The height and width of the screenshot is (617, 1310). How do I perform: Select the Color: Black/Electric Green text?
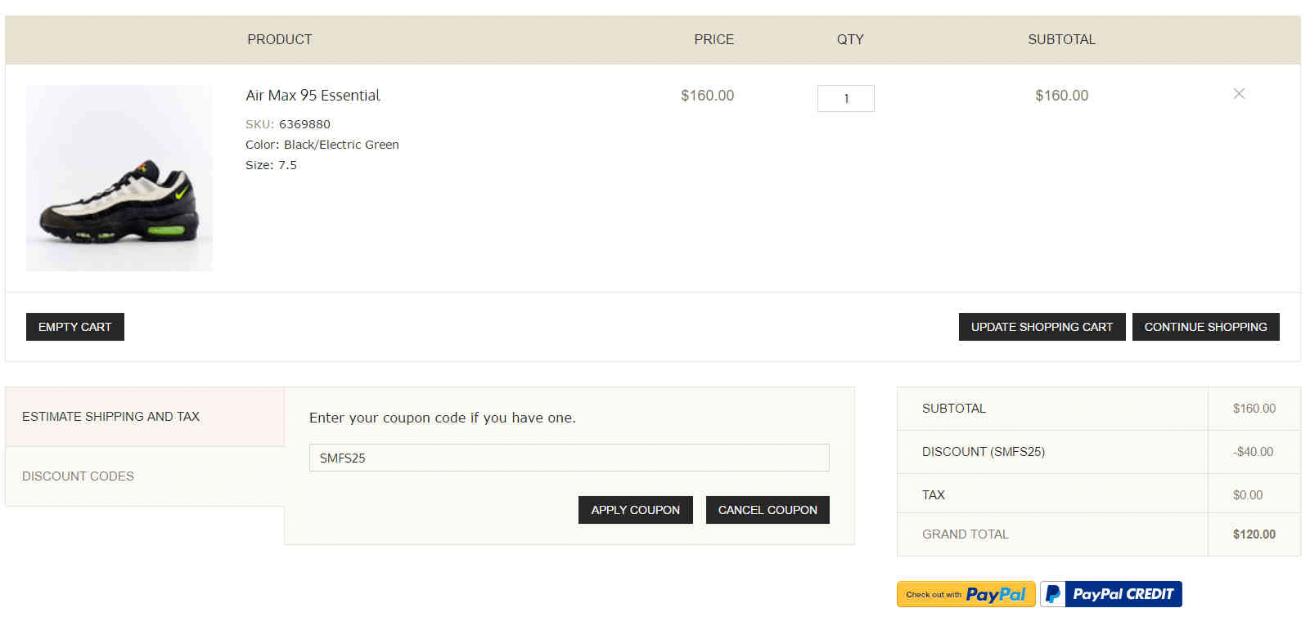[x=322, y=145]
